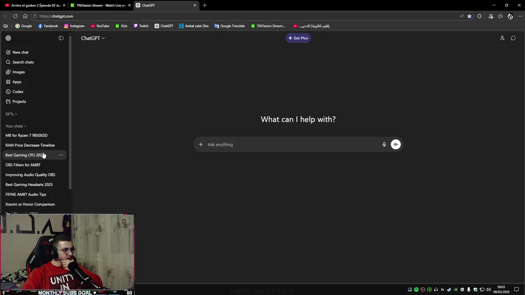This screenshot has height=295, width=525.
Task: Open the favorites list icon
Action: pyautogui.click(x=500, y=16)
